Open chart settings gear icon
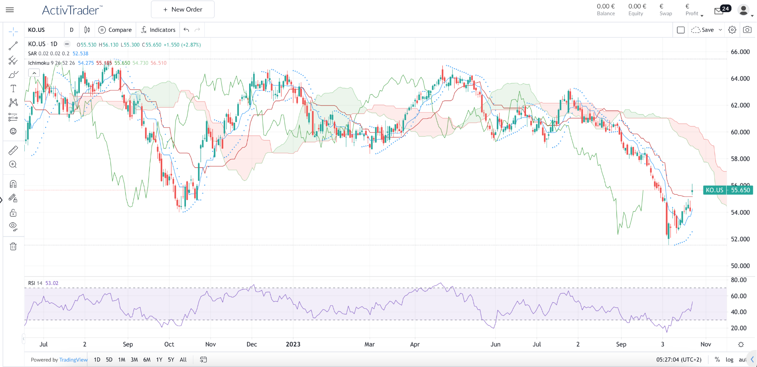757x367 pixels. pyautogui.click(x=732, y=30)
